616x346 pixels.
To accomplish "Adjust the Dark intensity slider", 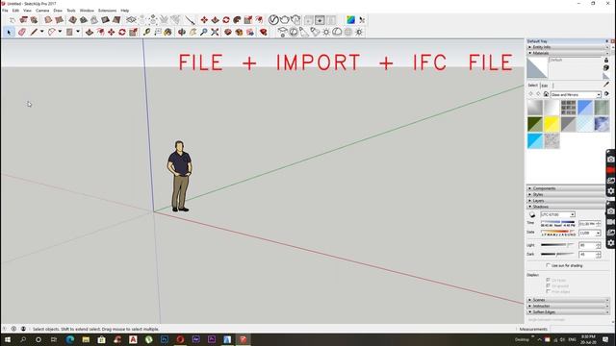I will 557,254.
